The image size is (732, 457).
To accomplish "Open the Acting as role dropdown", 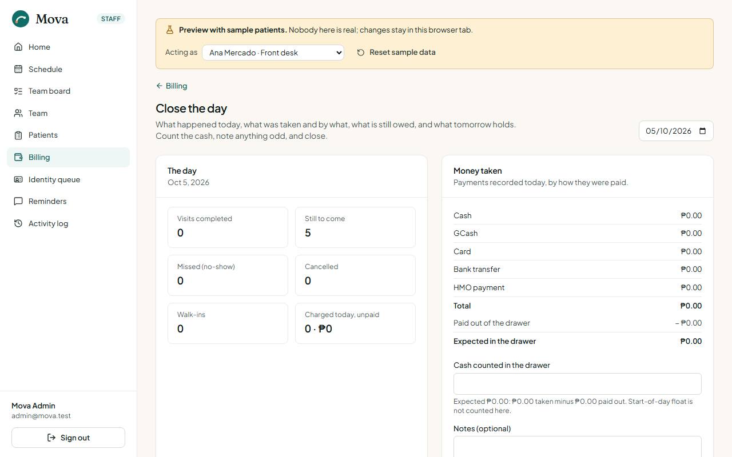I will point(273,53).
